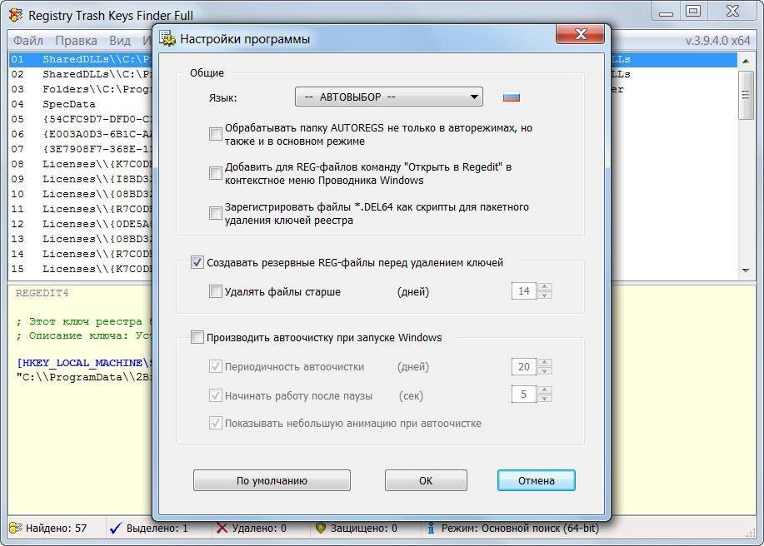Click 'Режим: Основной поиск (64-bit)' status text

[x=520, y=528]
